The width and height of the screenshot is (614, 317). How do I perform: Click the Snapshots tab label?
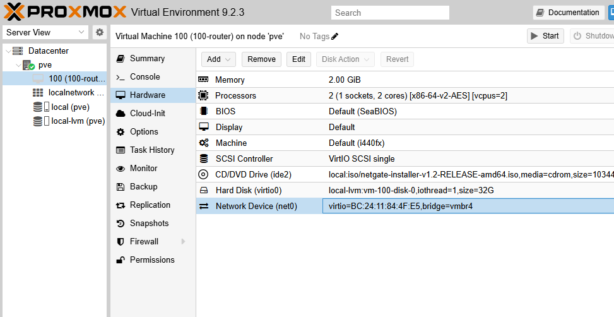[x=149, y=224]
